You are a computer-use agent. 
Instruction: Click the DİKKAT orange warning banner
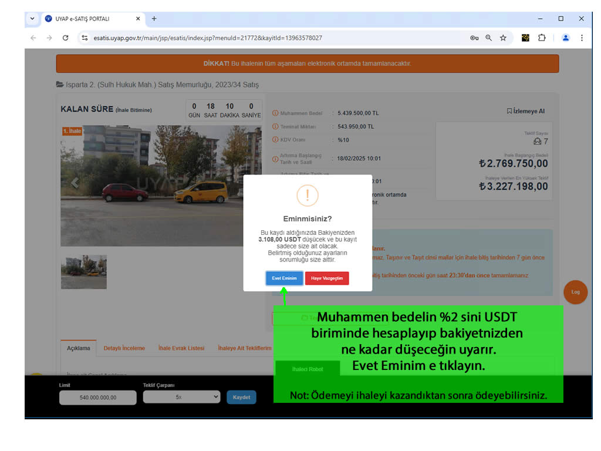308,63
